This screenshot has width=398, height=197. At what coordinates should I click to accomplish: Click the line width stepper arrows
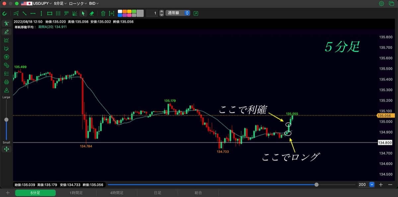[x=162, y=13]
